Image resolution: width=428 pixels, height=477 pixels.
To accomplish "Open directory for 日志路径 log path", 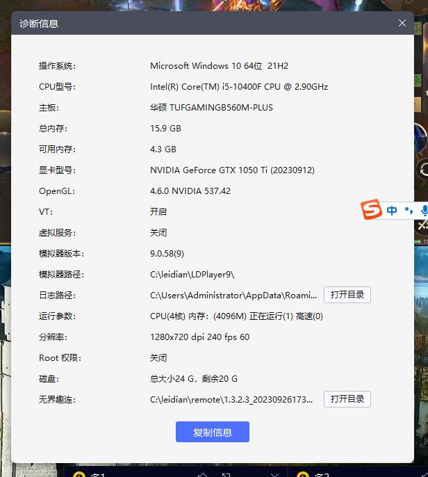I will tap(347, 295).
